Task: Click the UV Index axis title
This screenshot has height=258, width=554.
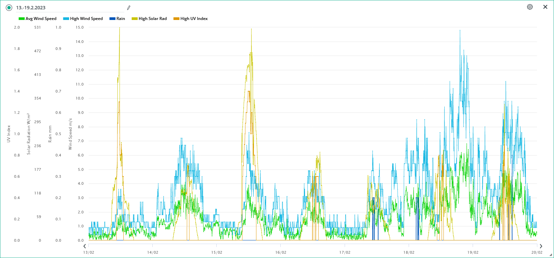Action: [9, 134]
